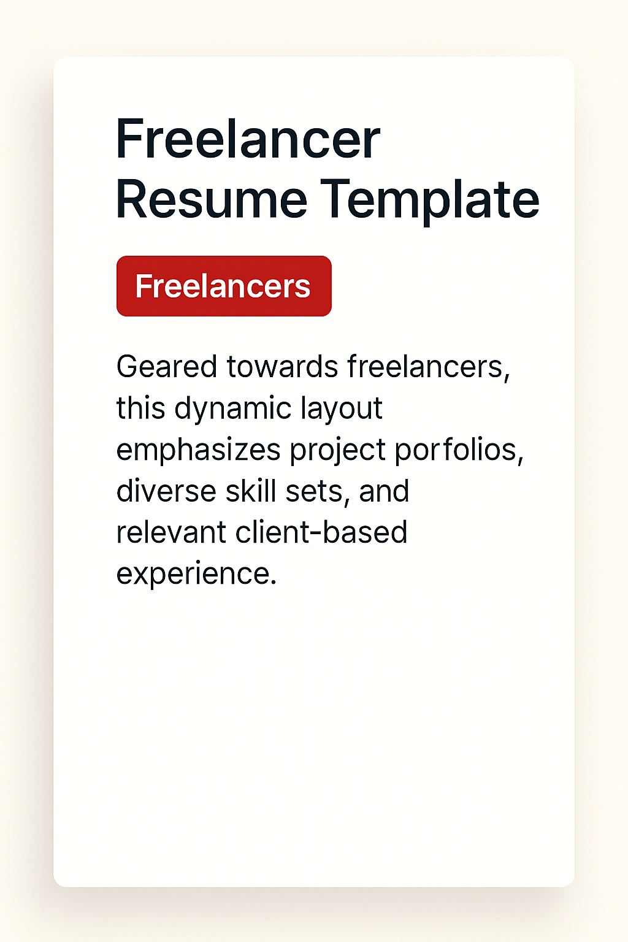This screenshot has height=942, width=628.
Task: Click the red Freelancers tag badge
Action: (x=224, y=286)
